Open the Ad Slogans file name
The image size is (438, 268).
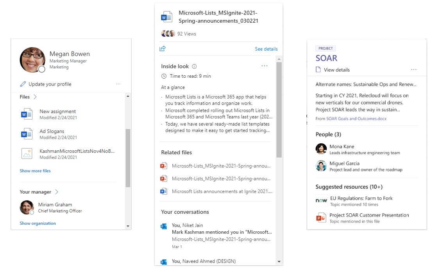52,131
